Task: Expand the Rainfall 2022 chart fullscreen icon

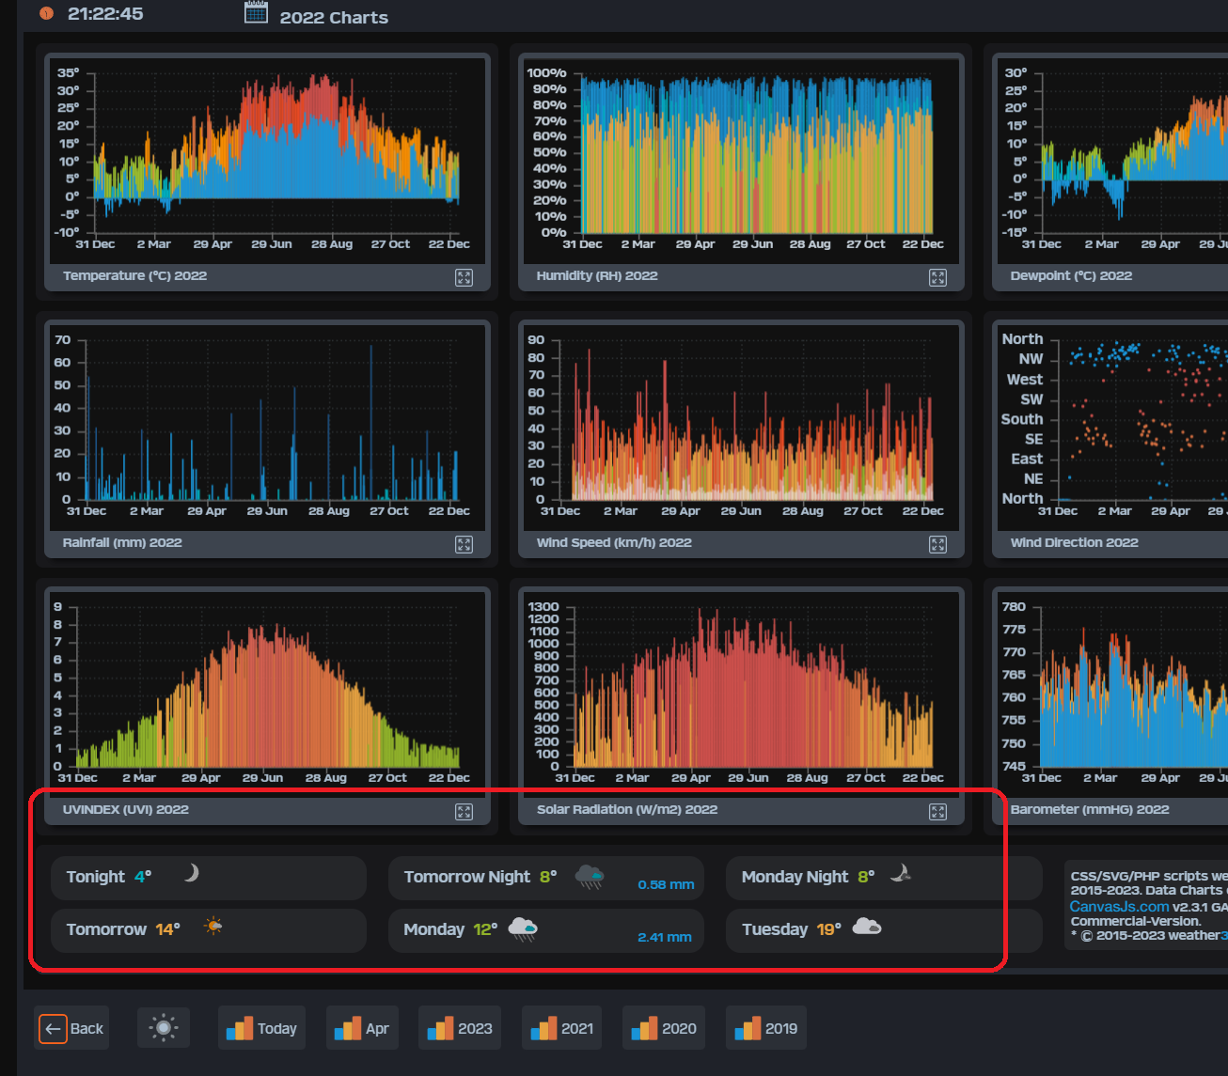Action: coord(464,544)
